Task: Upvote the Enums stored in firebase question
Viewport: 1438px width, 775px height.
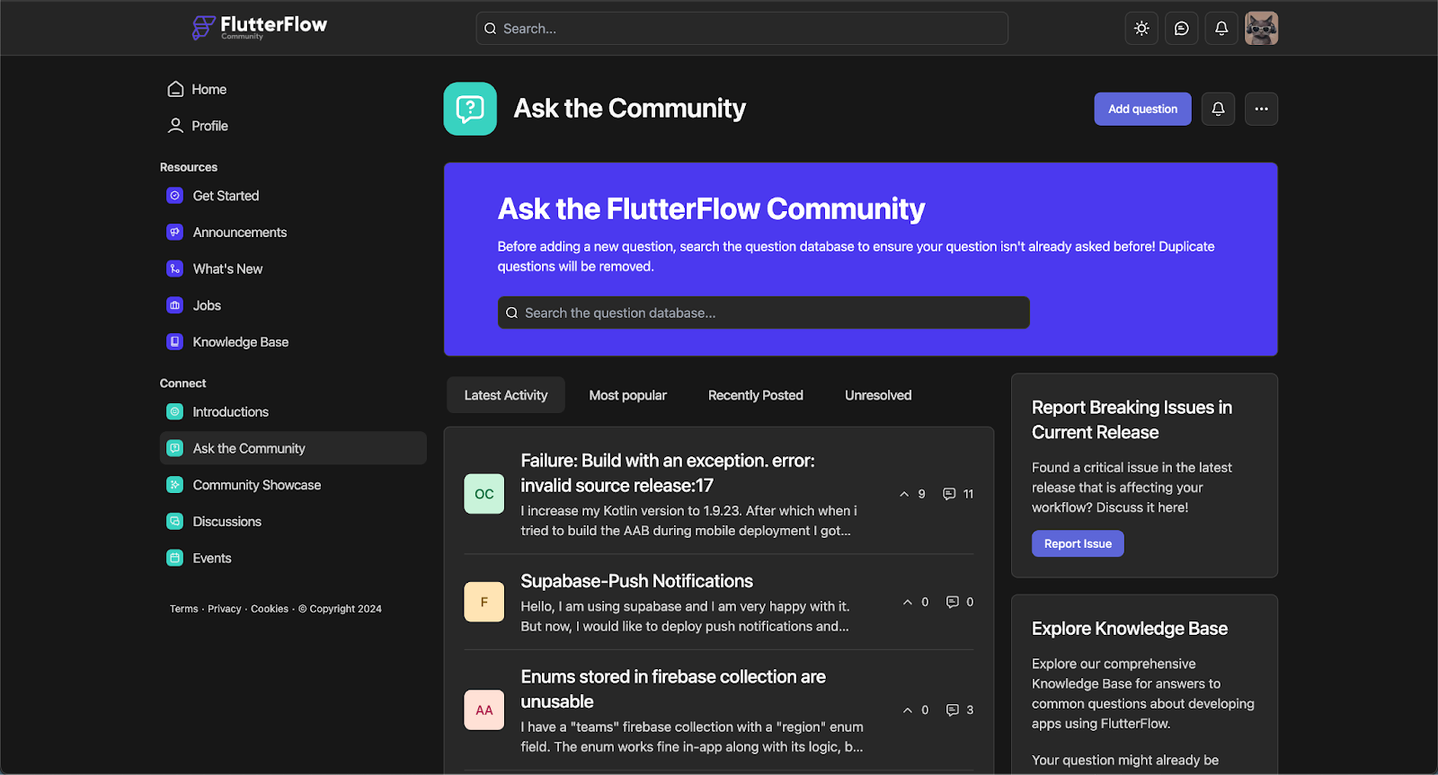Action: [908, 710]
